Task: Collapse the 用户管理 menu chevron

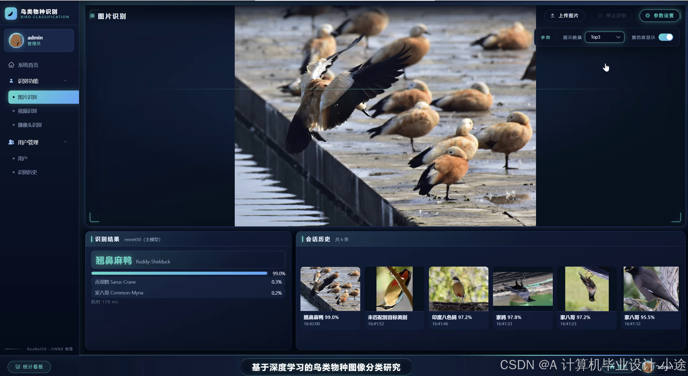Action: (x=65, y=142)
